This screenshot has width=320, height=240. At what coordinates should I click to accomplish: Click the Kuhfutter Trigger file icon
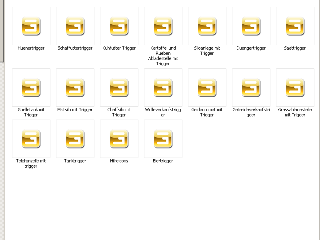(119, 26)
